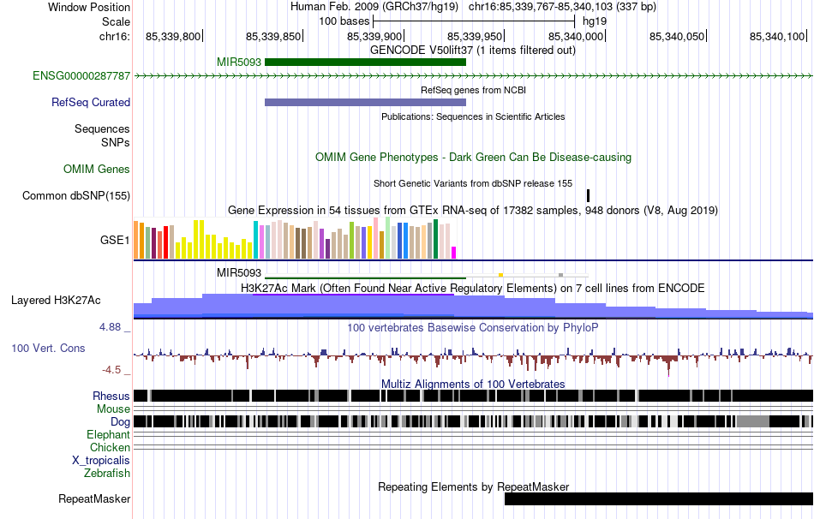Click the Window Position label
This screenshot has width=814, height=519.
89,7
